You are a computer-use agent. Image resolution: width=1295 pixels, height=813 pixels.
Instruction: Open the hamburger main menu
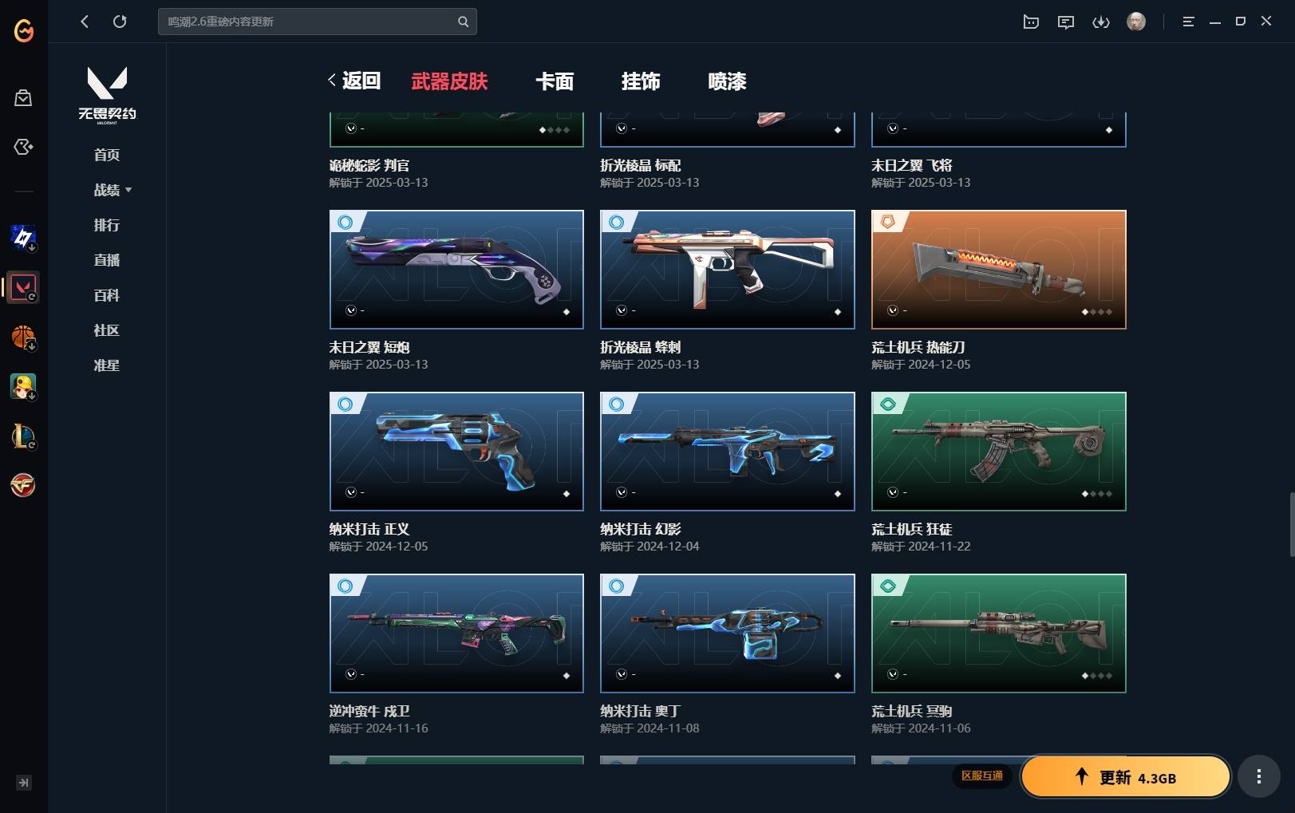pos(1188,22)
